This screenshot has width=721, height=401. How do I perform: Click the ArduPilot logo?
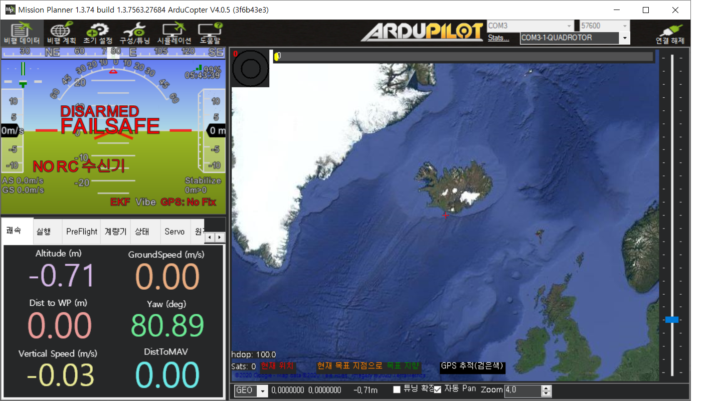(x=423, y=32)
